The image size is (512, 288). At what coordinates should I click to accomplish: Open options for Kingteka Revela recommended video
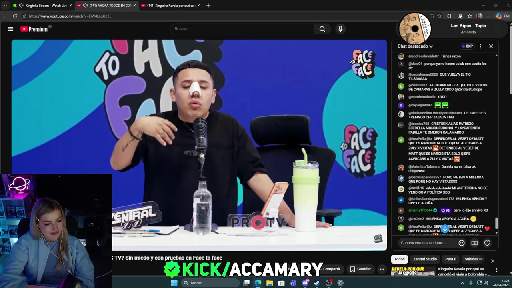click(x=496, y=270)
